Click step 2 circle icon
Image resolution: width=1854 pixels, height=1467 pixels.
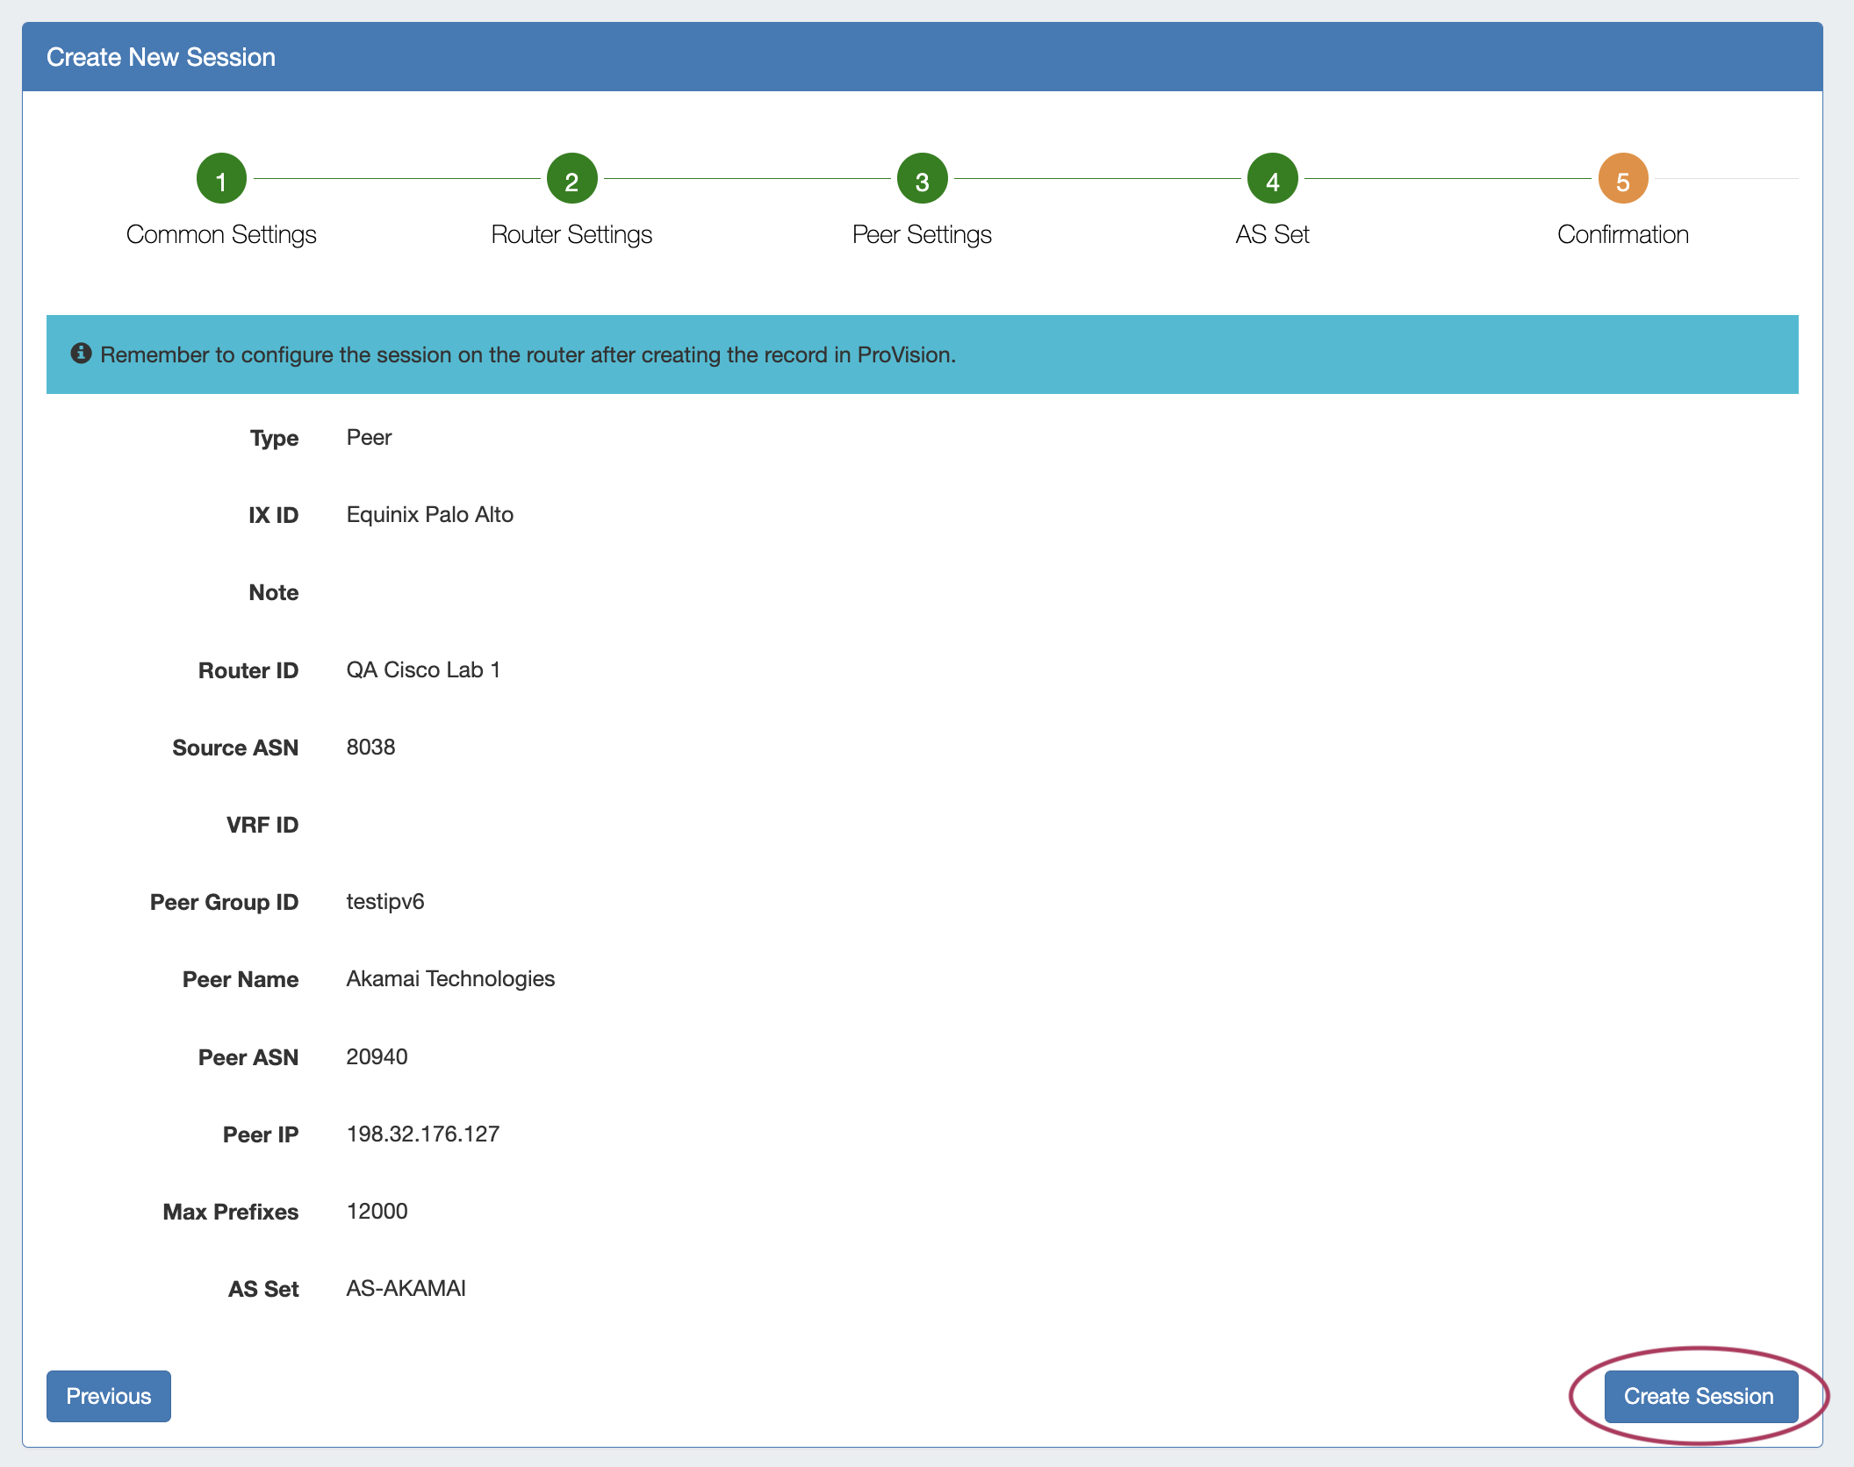click(571, 179)
